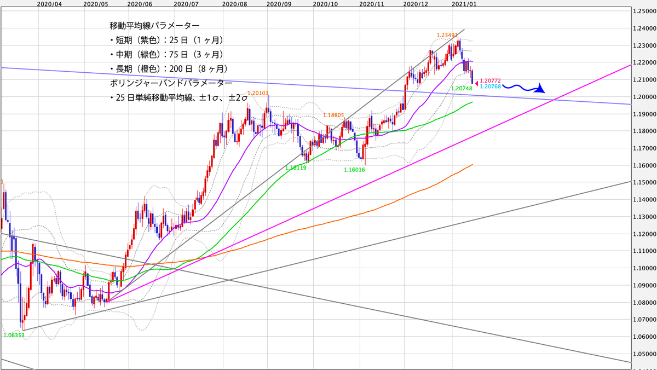
Task: Click the 2020/07 date label
Action: pyautogui.click(x=187, y=3)
